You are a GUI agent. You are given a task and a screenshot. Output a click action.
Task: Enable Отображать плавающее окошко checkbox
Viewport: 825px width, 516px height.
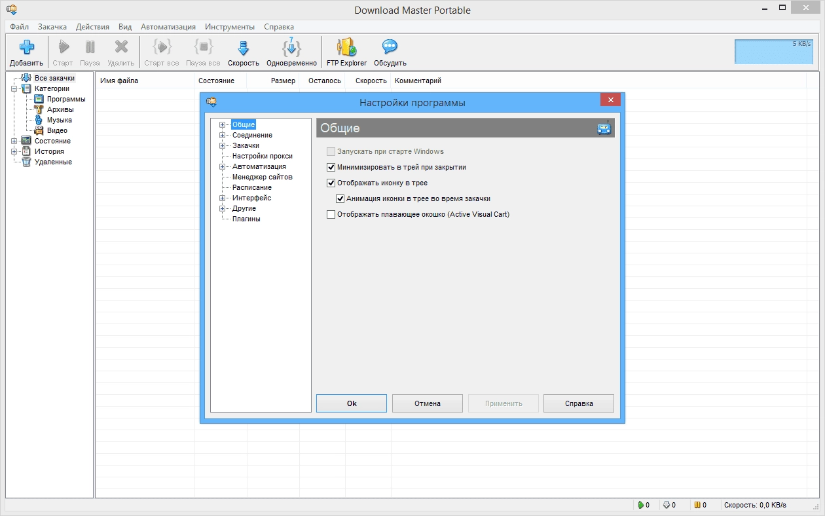coord(331,214)
